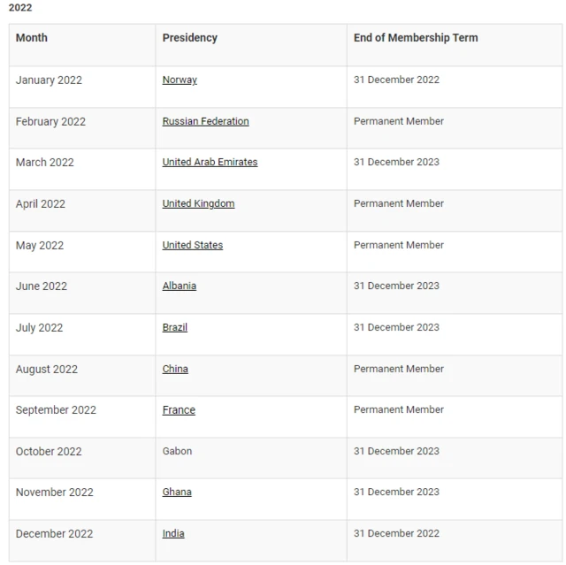Screen dimensions: 566x565
Task: Click the Russian Federation link
Action: point(205,121)
